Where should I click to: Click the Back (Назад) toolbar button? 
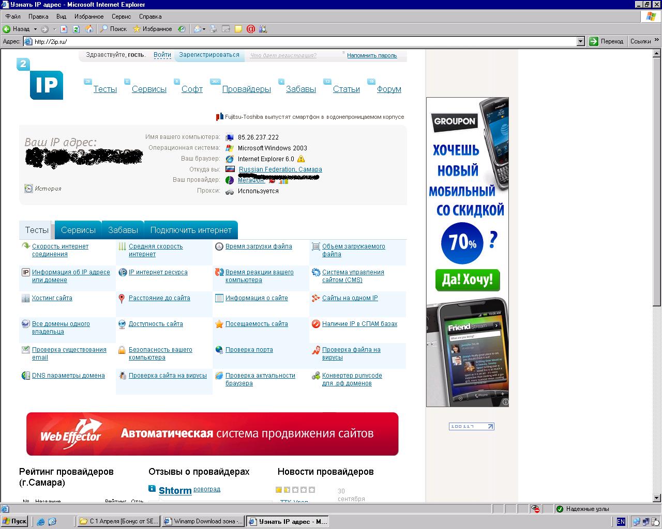point(17,29)
